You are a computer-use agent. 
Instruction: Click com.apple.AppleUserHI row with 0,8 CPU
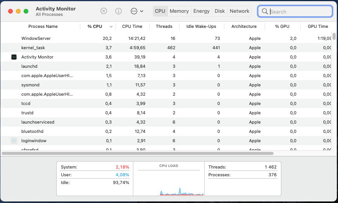(x=166, y=94)
